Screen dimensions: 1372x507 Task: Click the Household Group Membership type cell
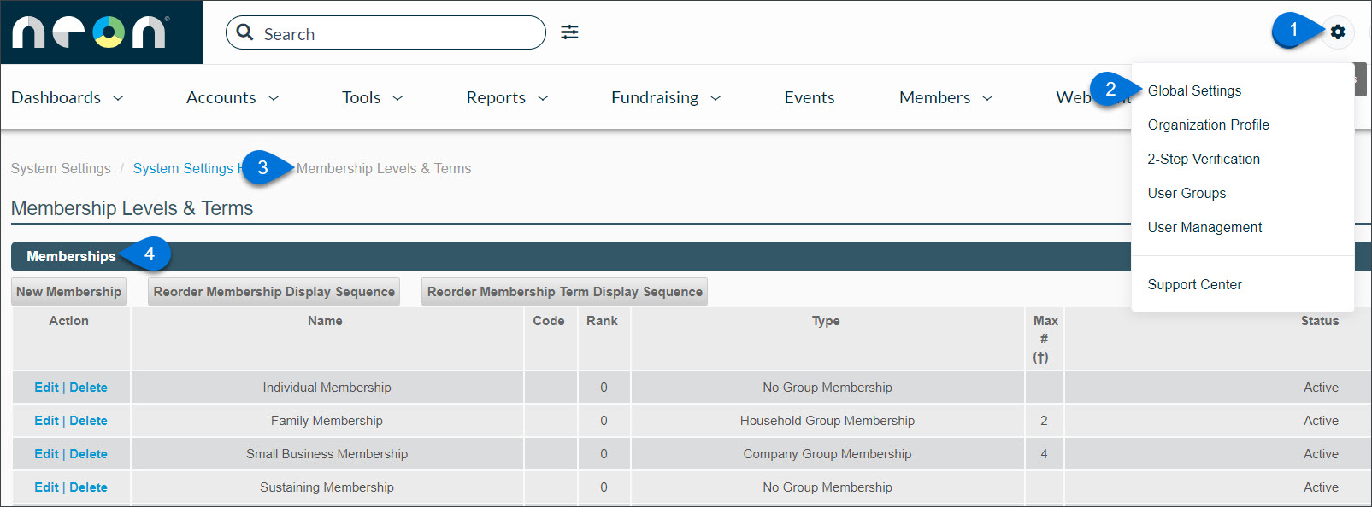click(827, 421)
